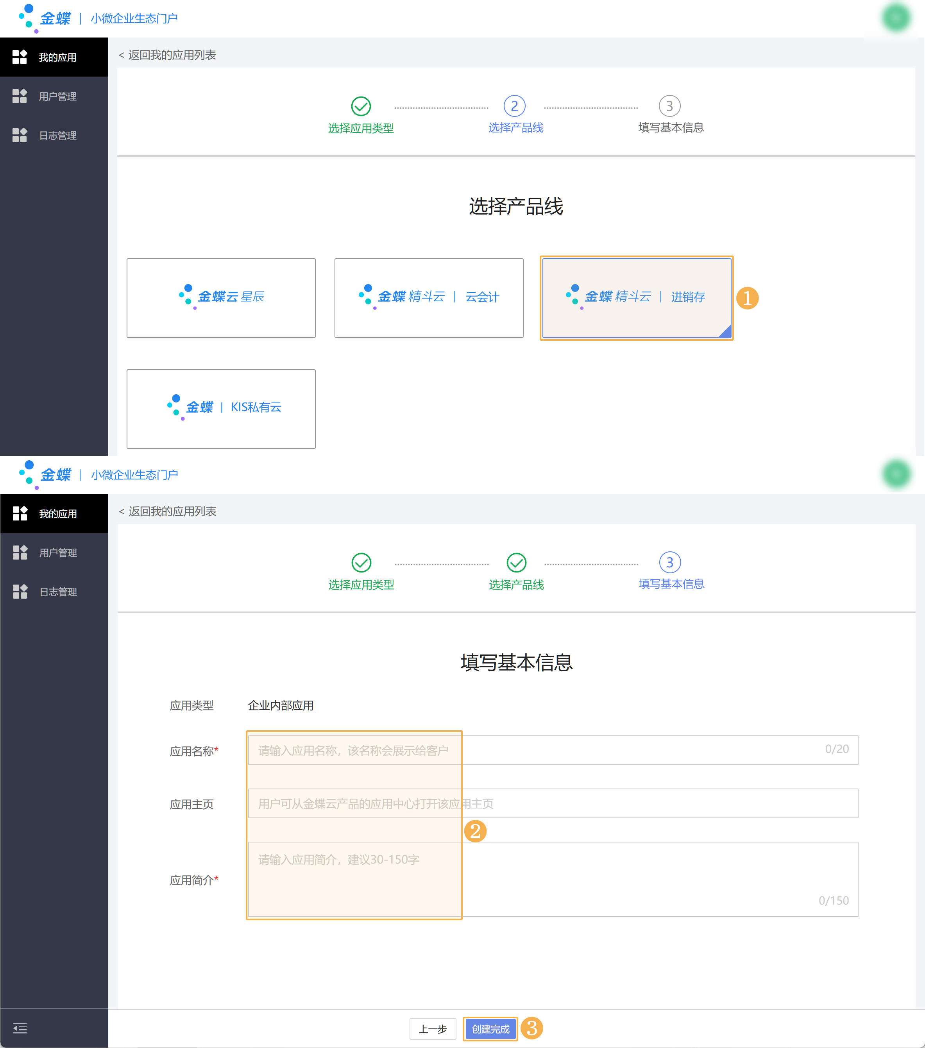
Task: Click the green check step icon for 选择应用类型
Action: coord(361,106)
